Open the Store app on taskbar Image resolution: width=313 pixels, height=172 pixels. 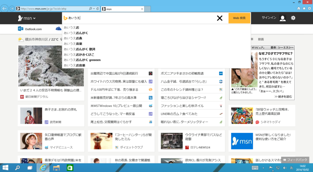(70, 168)
